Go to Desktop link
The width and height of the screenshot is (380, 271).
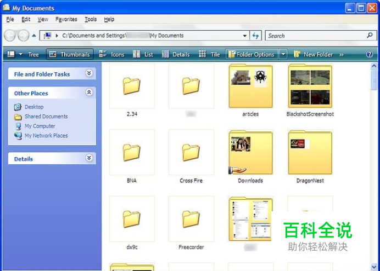point(34,107)
